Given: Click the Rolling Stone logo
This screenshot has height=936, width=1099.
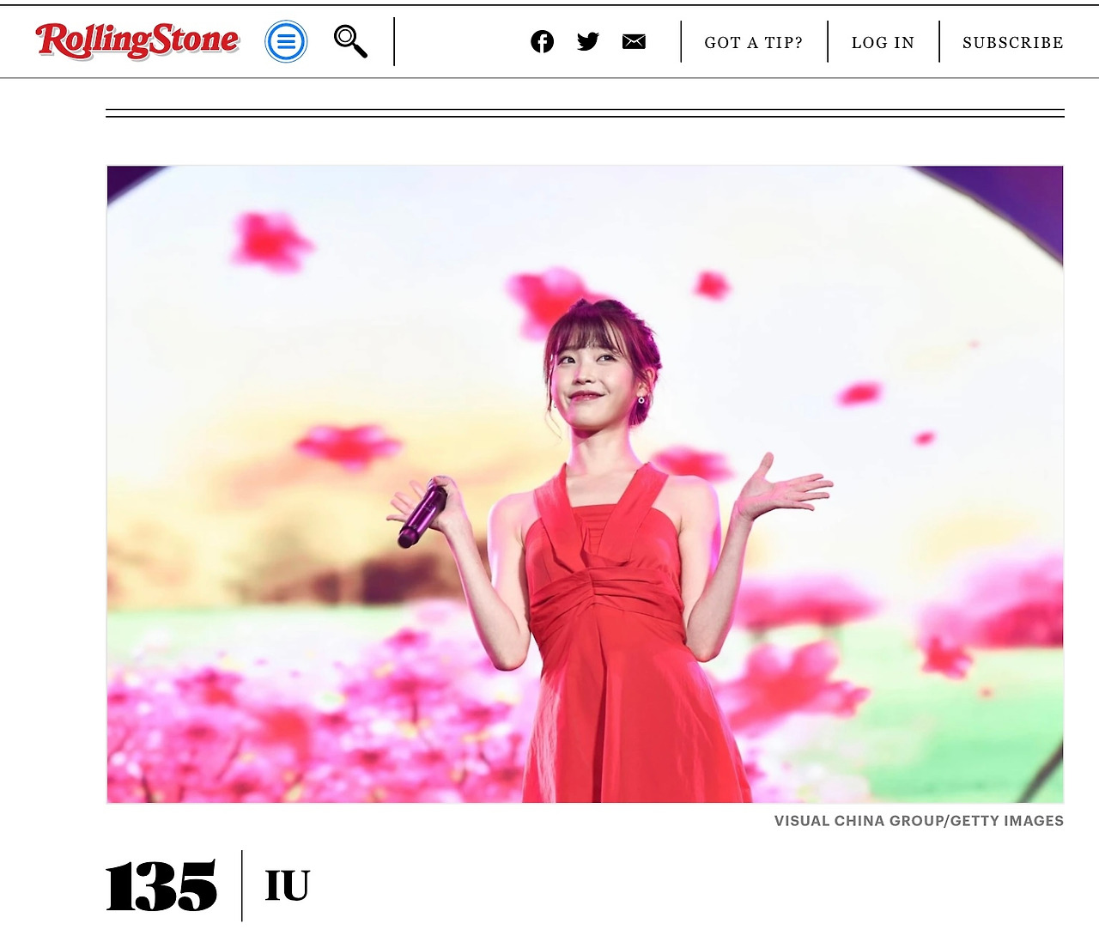Looking at the screenshot, I should click(x=137, y=41).
